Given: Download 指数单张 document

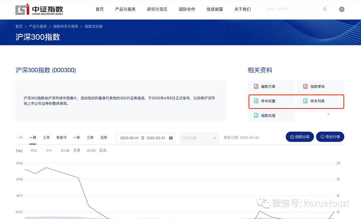Looking at the screenshot, I should 321,86.
